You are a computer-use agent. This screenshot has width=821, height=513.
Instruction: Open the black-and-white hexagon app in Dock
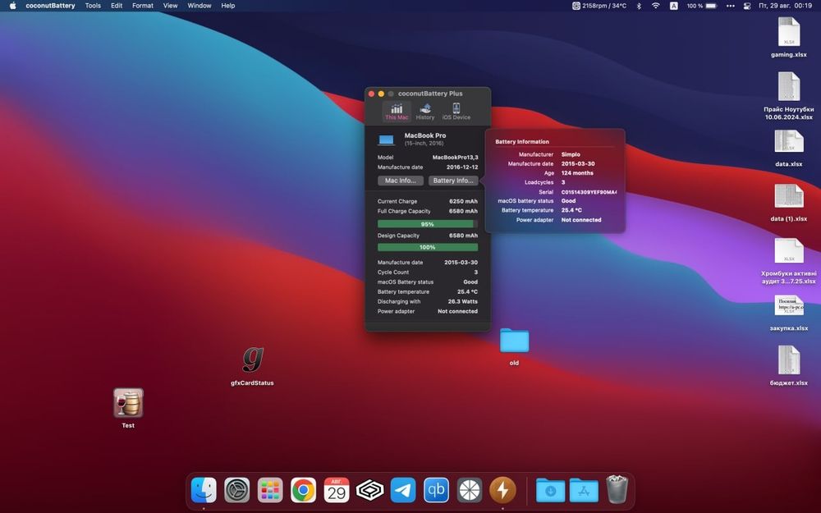point(369,491)
